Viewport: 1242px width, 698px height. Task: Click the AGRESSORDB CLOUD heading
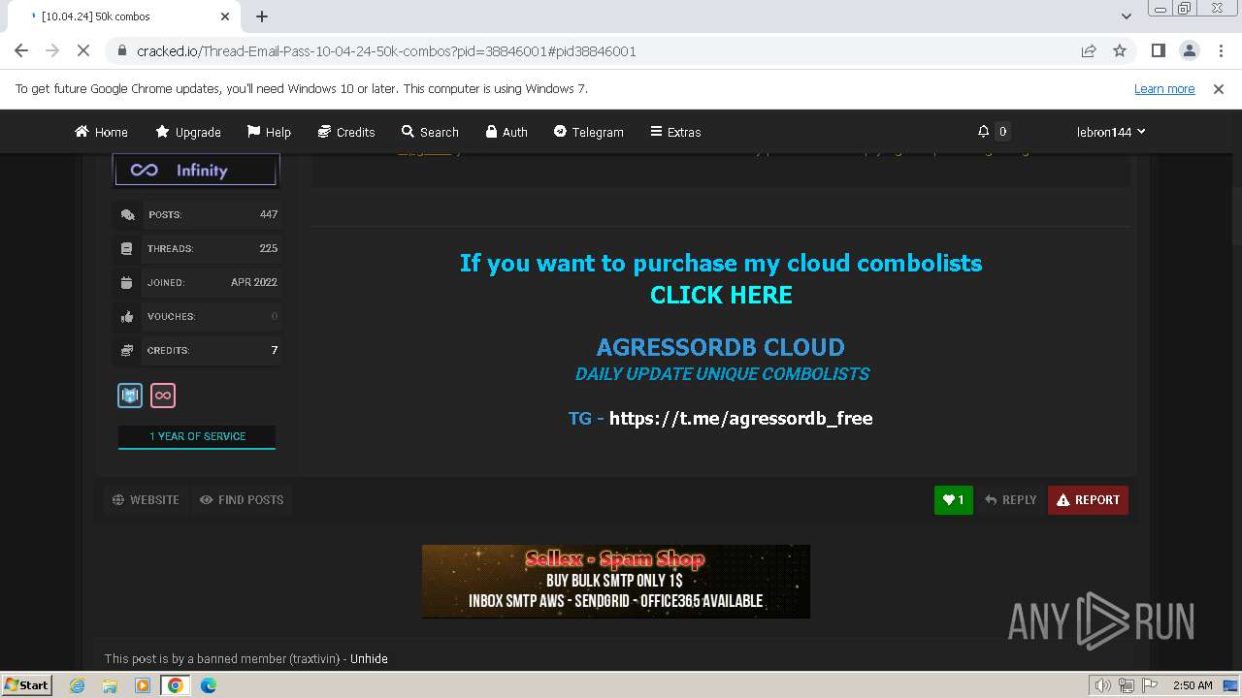point(721,347)
